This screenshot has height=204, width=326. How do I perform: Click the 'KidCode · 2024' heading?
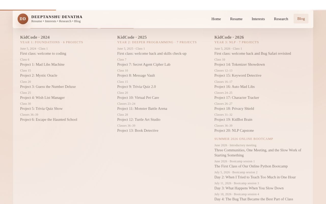(35, 37)
